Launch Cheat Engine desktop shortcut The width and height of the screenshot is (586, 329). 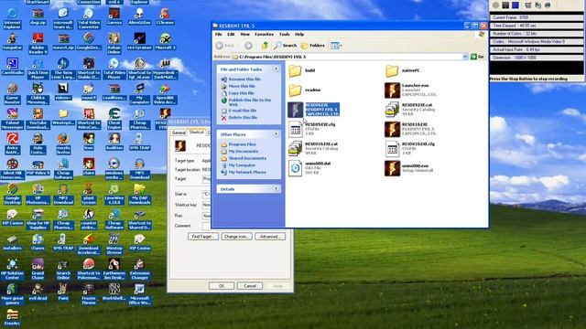pos(114,119)
